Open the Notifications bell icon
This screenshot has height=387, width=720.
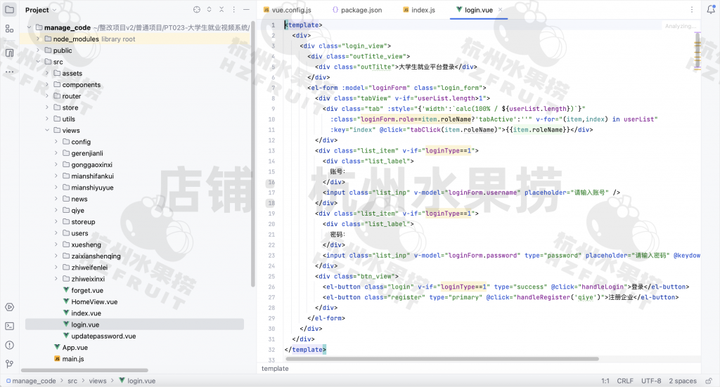(x=711, y=11)
